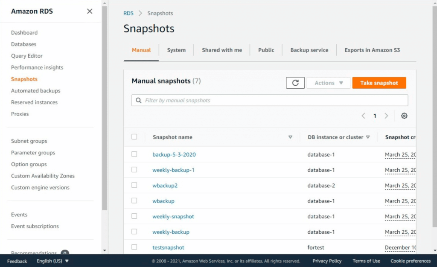Image resolution: width=437 pixels, height=267 pixels.
Task: Open the table preferences gear icon
Action: tap(404, 116)
